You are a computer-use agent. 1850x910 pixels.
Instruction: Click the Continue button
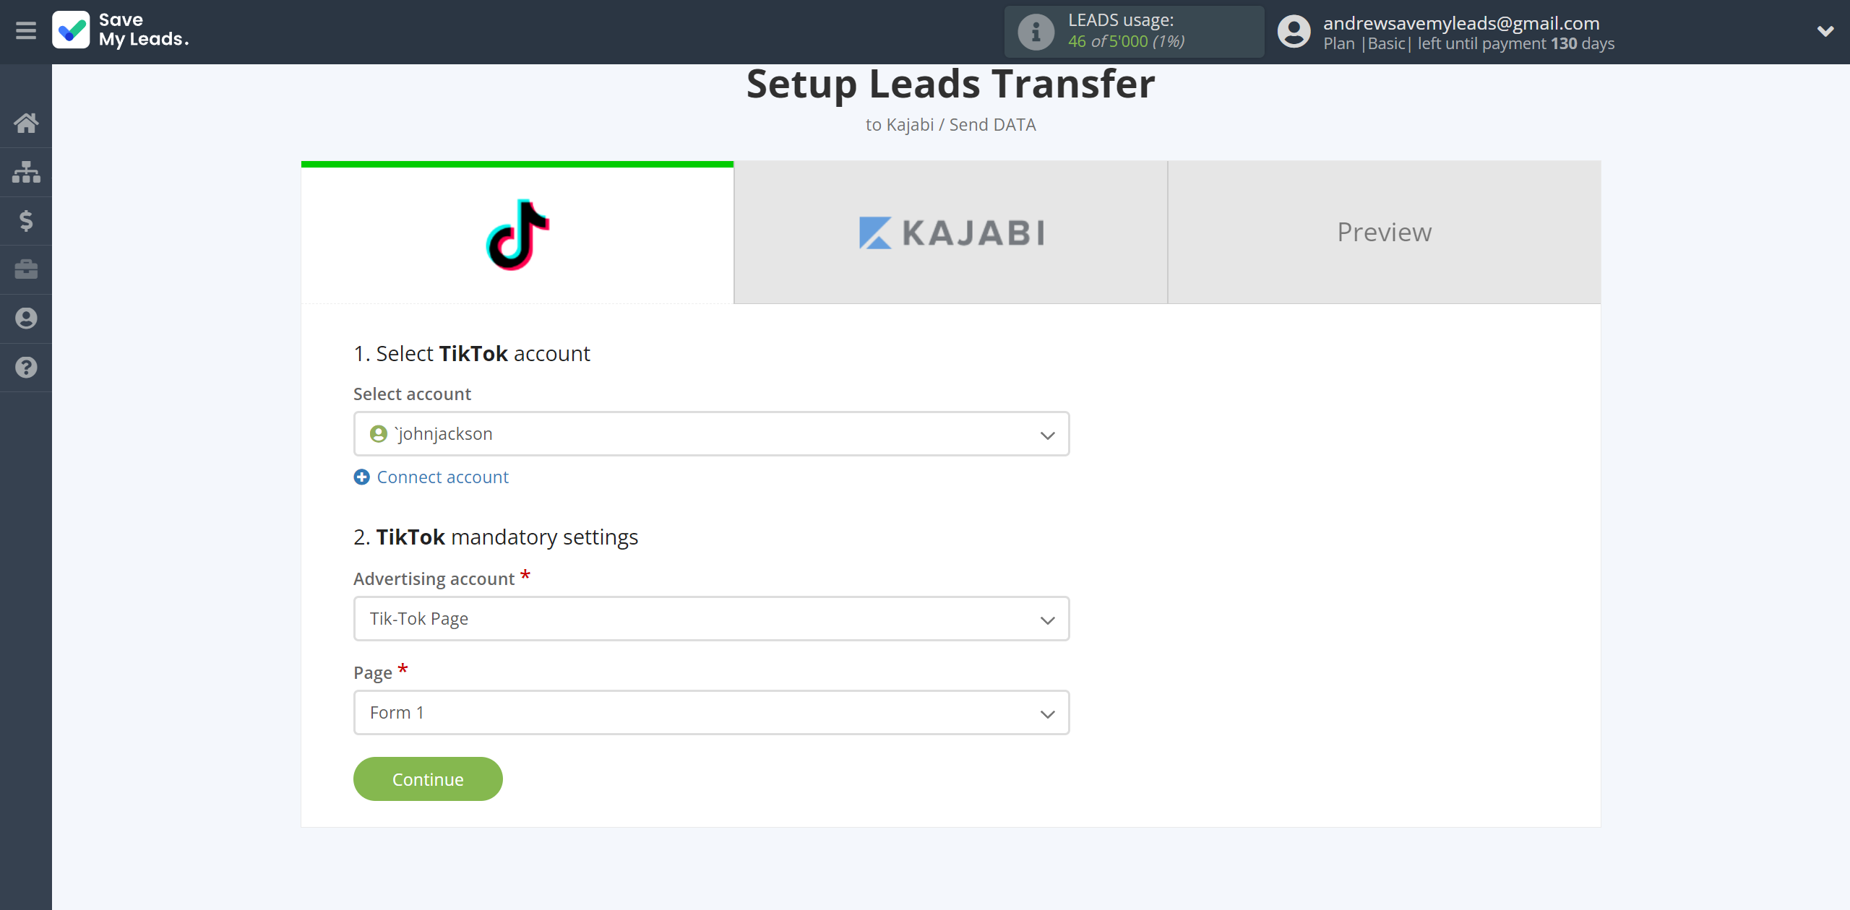point(427,779)
